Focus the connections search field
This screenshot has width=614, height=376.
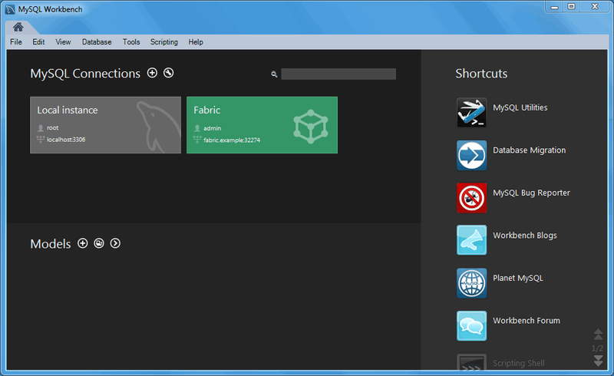pos(338,74)
